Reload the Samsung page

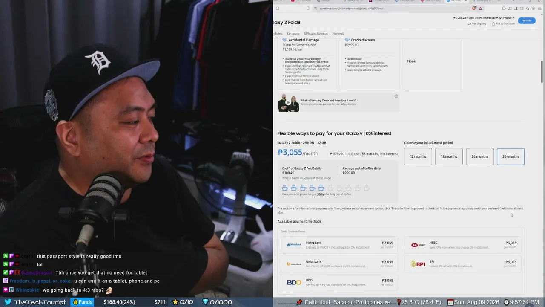pyautogui.click(x=278, y=8)
